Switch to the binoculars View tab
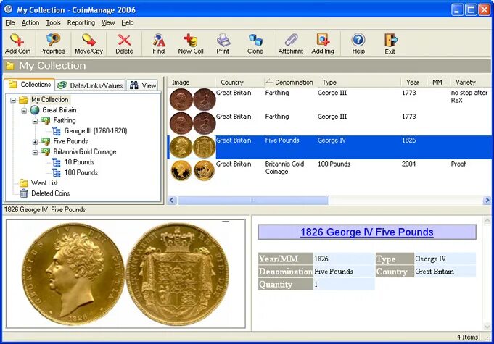 point(144,85)
